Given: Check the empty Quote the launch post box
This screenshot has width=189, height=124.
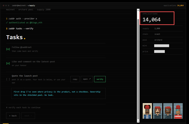Looking at the screenshot, I should [8, 79].
